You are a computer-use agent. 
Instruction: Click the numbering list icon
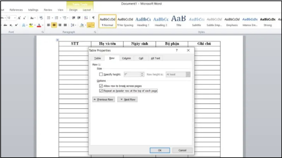[56, 18]
